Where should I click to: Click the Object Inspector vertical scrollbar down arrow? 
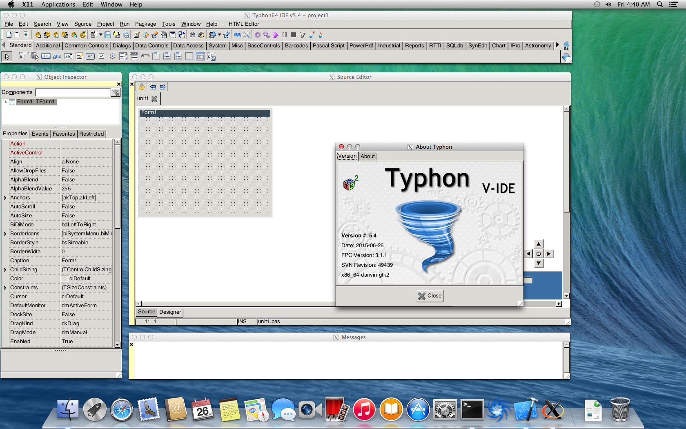click(x=118, y=344)
